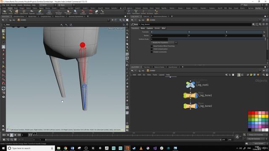The image size is (269, 151).
Task: Open Chrome from the taskbar
Action: 66,148
